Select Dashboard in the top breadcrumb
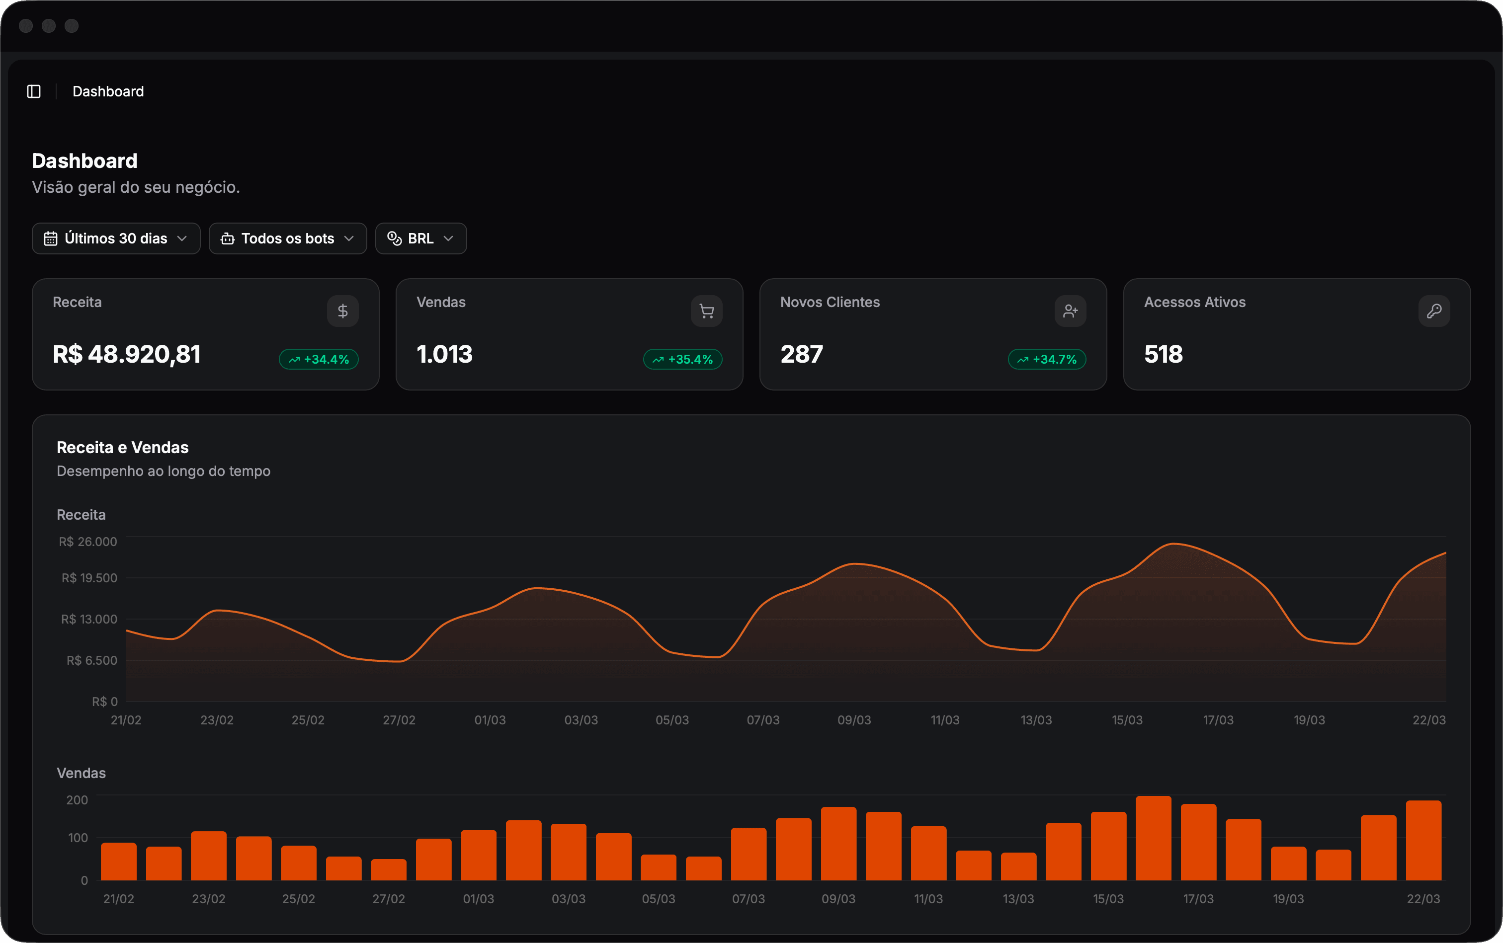This screenshot has width=1503, height=943. [108, 91]
